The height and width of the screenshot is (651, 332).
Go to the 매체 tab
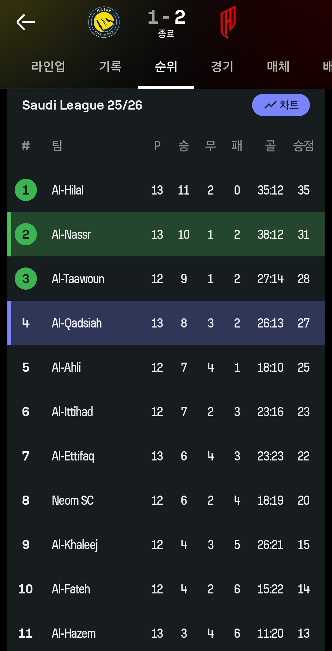coord(278,66)
